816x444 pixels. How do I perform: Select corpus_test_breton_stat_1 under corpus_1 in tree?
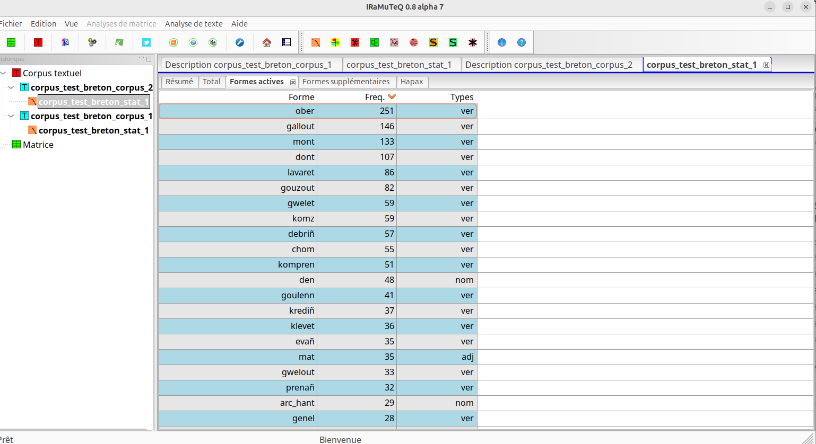(93, 130)
